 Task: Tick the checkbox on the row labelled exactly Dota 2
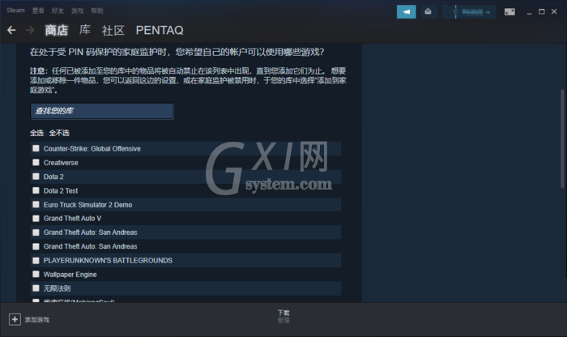(x=36, y=177)
